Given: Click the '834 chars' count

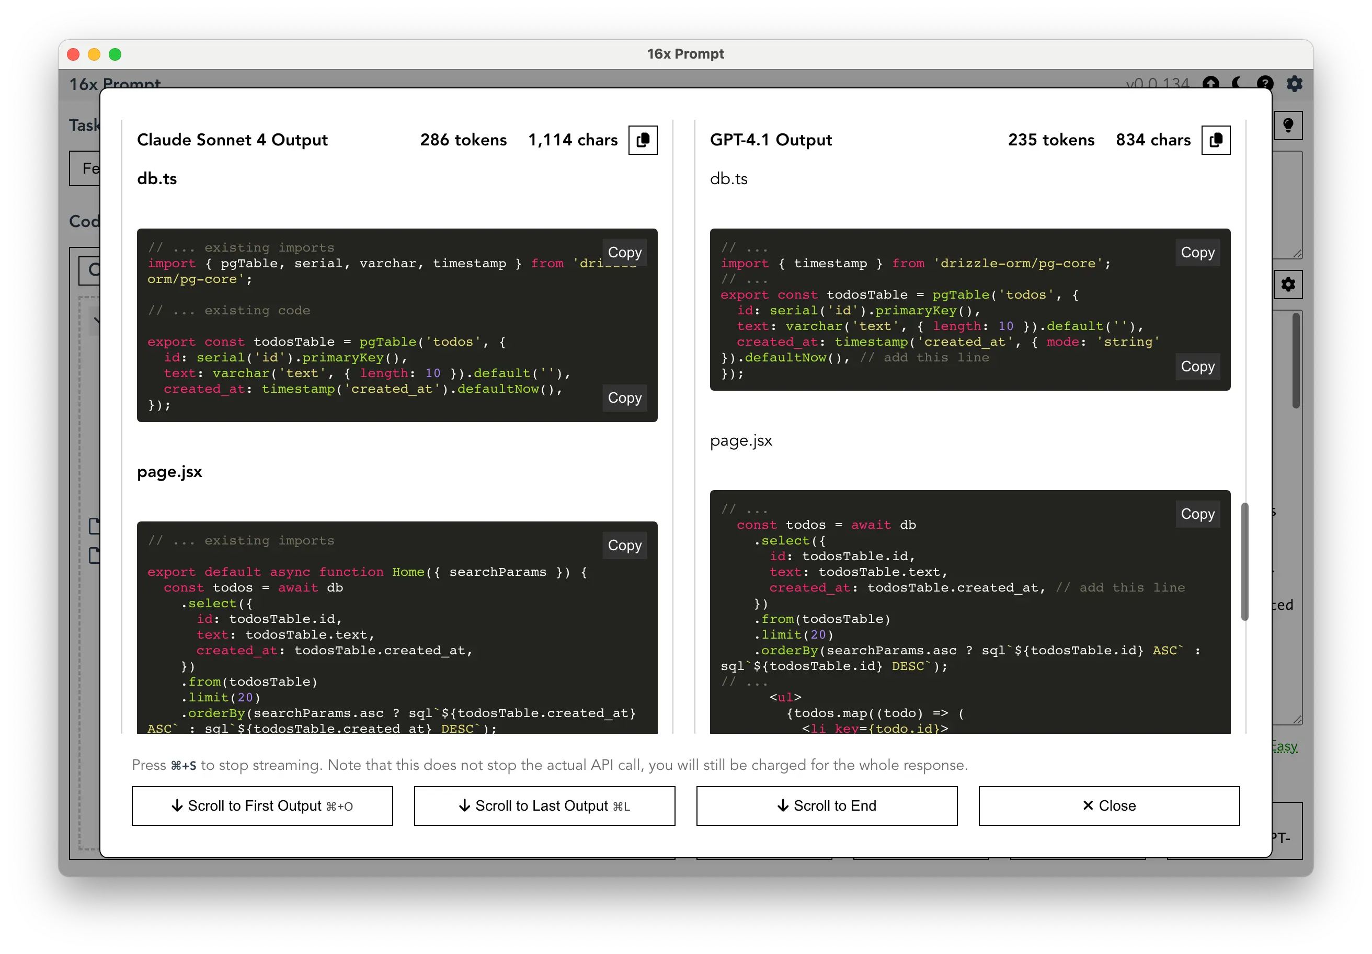Looking at the screenshot, I should (1153, 140).
